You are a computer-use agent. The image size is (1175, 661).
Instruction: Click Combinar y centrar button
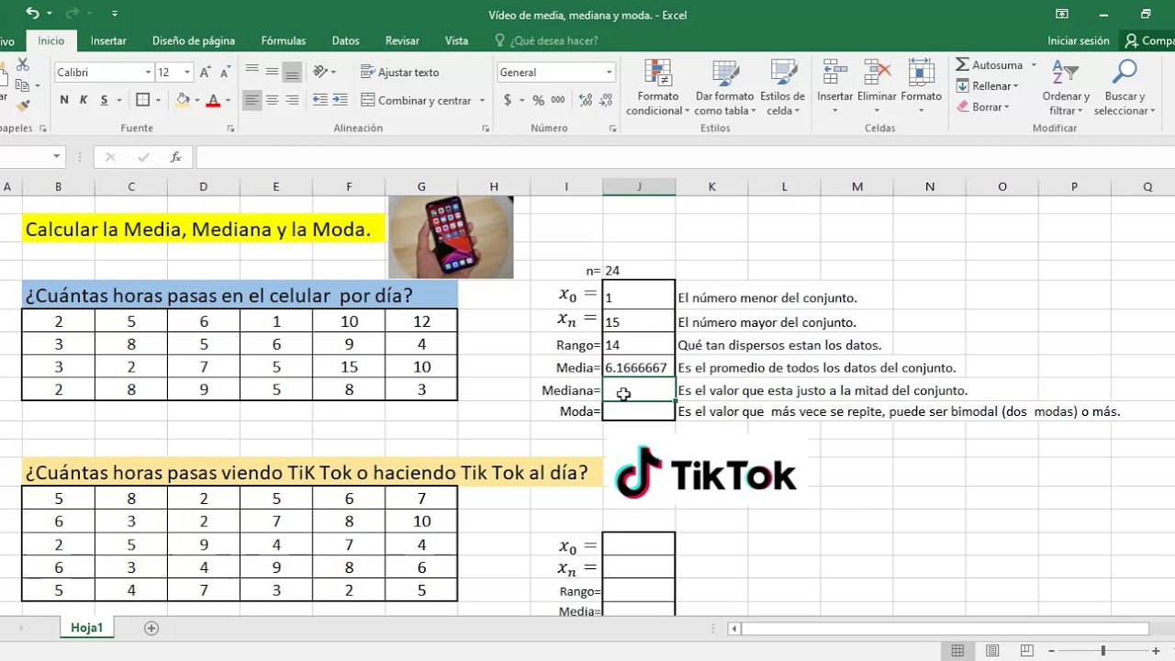pos(417,101)
